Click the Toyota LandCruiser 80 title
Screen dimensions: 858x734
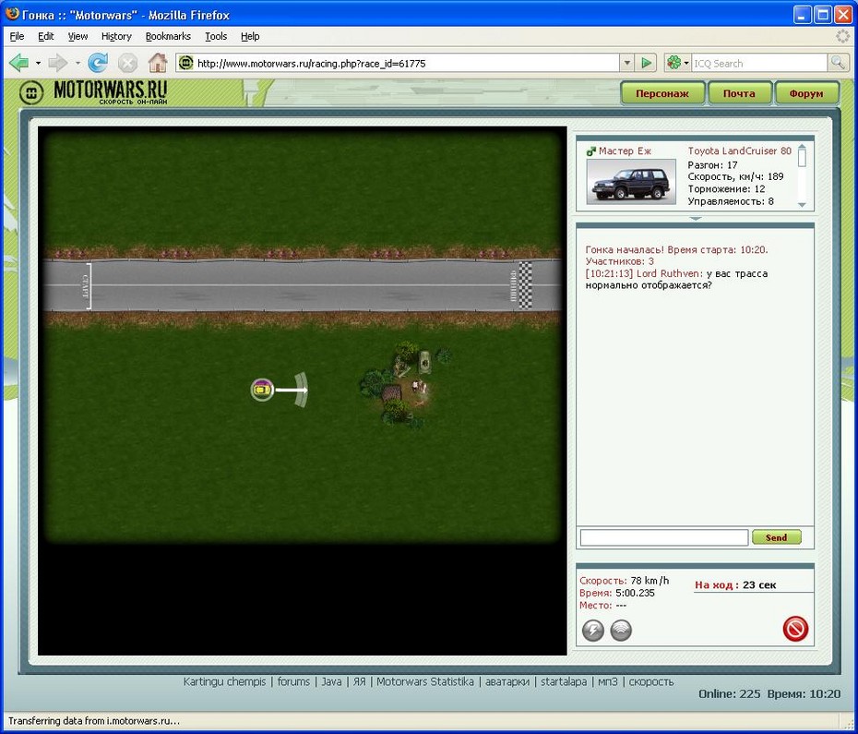tap(739, 150)
